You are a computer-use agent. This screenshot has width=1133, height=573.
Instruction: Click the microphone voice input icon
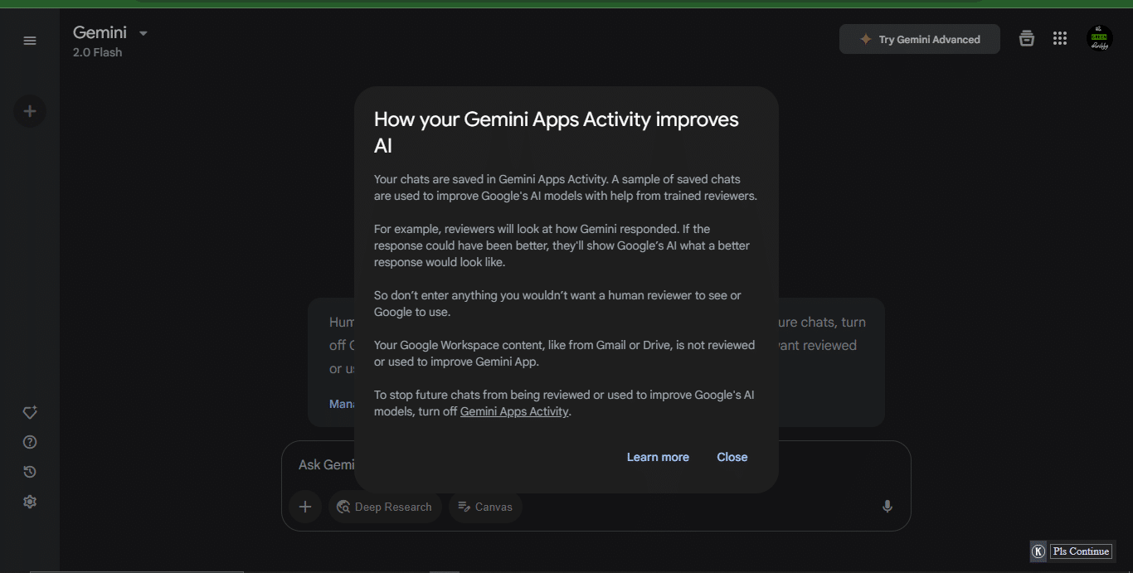click(x=887, y=507)
